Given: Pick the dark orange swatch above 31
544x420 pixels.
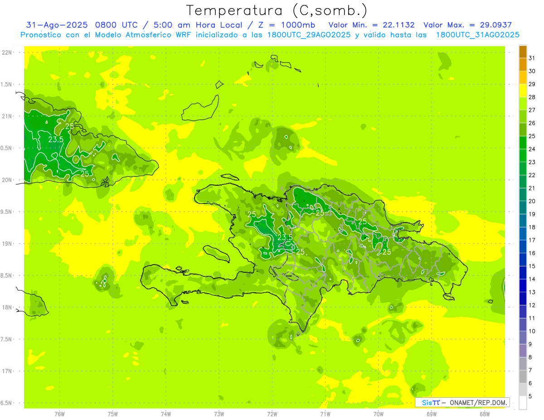Looking at the screenshot, I should pos(523,52).
